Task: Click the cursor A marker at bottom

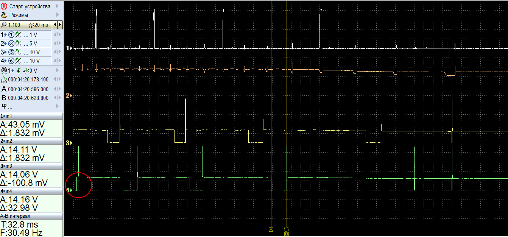Action: [x=271, y=229]
